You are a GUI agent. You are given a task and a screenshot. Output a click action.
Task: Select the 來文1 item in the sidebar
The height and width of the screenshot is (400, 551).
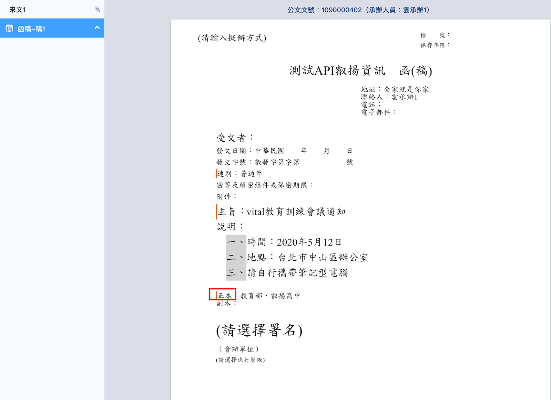click(18, 10)
